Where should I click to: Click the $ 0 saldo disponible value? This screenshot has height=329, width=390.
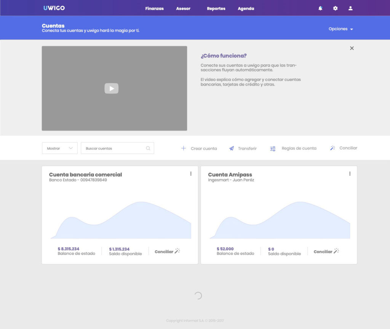coord(271,249)
